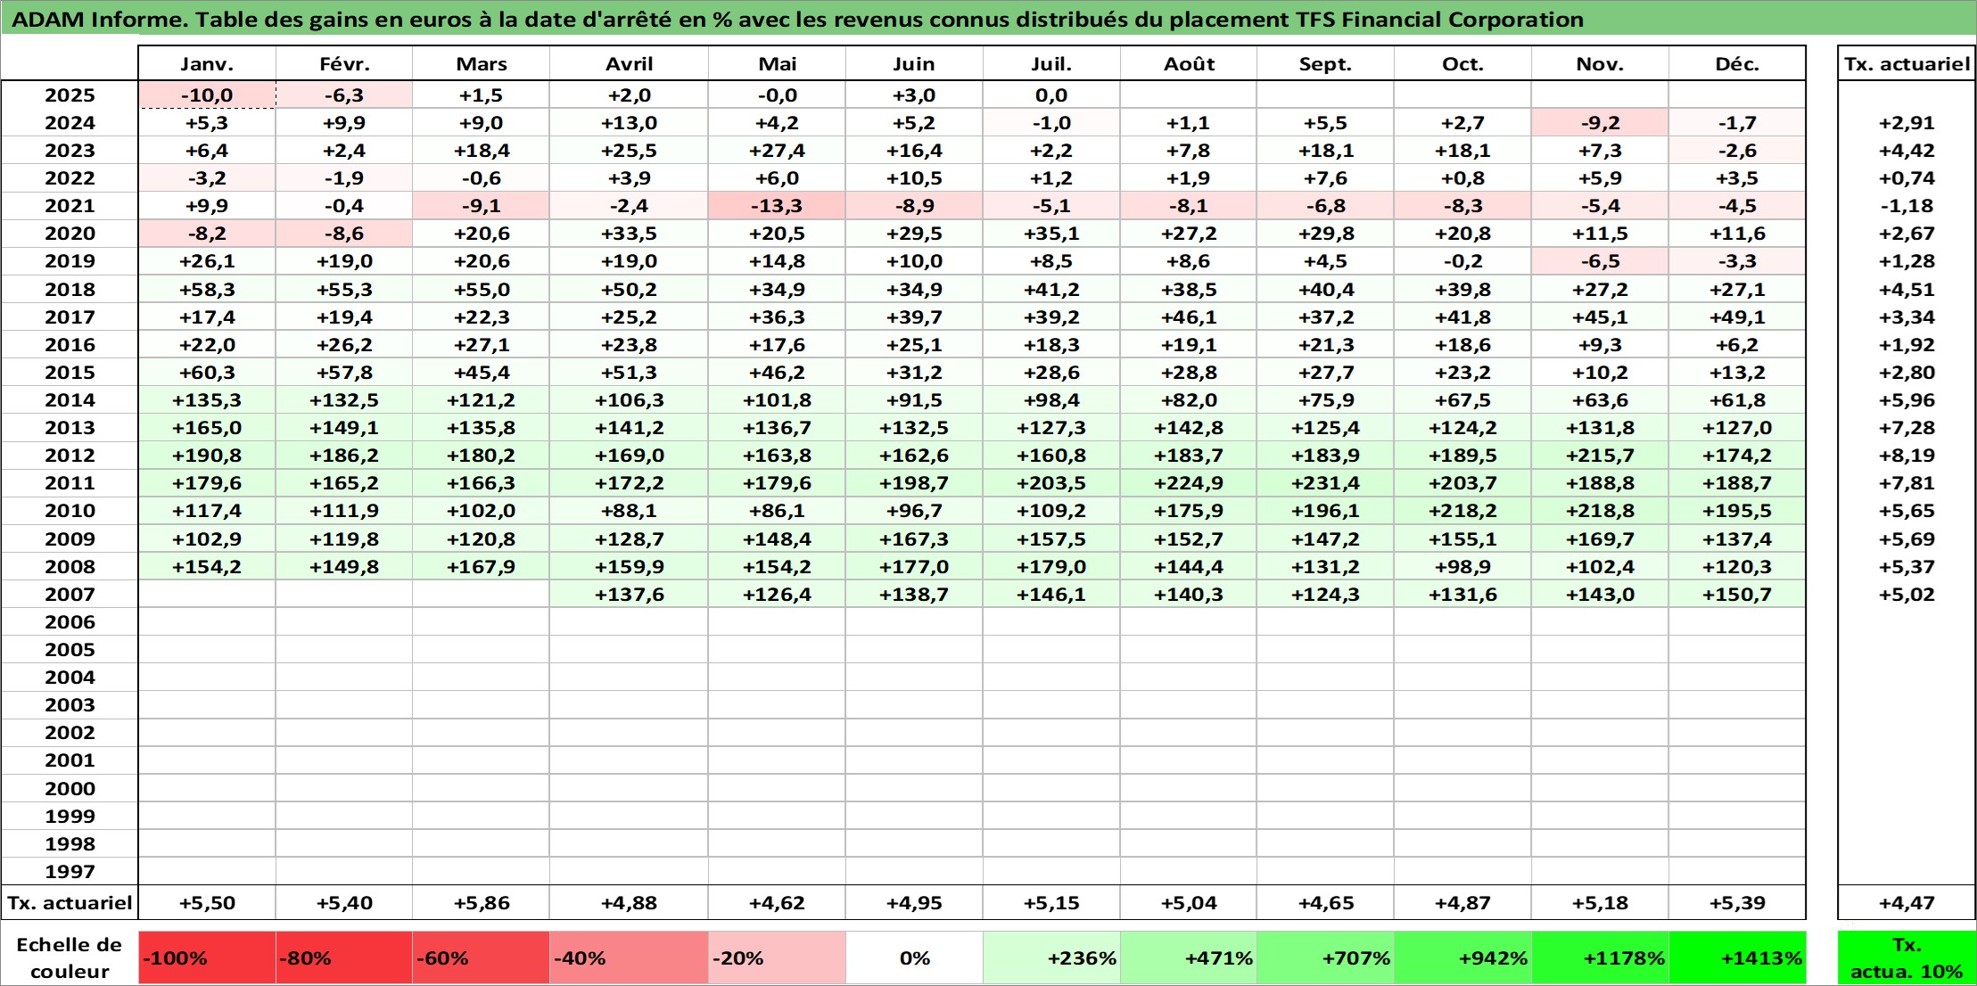Click the +5,39 December actuarial total
The height and width of the screenshot is (986, 1977).
pos(1737,903)
